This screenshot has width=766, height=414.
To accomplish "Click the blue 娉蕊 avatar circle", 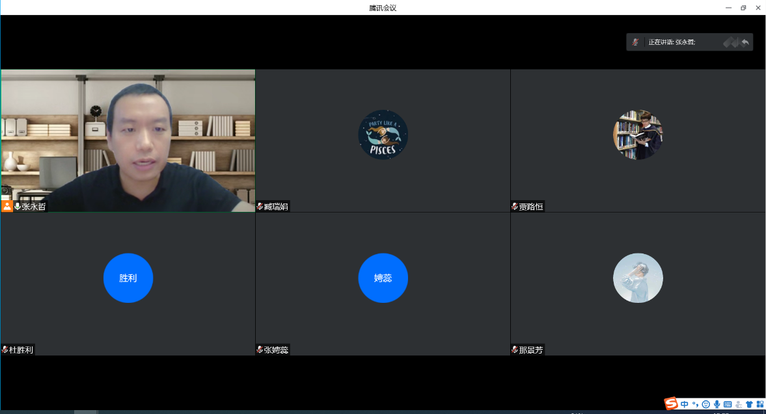I will [x=383, y=278].
